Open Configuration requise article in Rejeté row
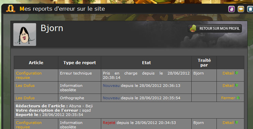The image size is (253, 129). [29, 125]
